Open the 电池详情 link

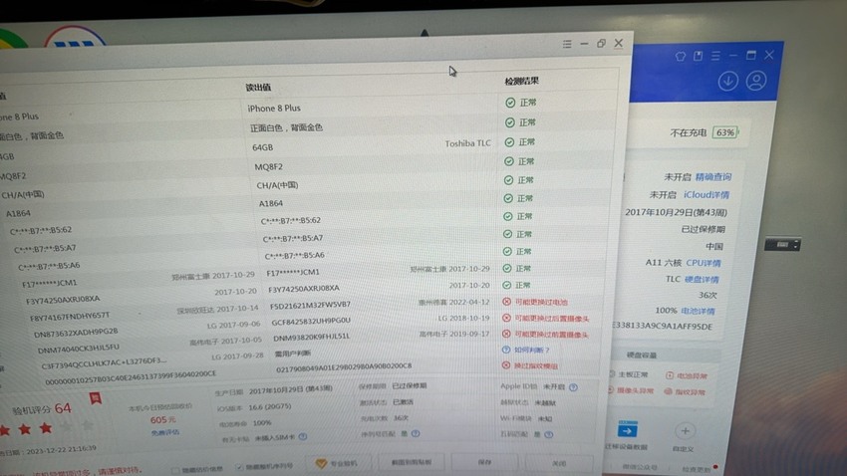(698, 311)
